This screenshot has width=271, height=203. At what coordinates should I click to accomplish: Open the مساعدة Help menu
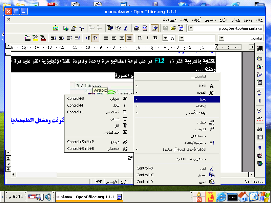tap(170, 20)
